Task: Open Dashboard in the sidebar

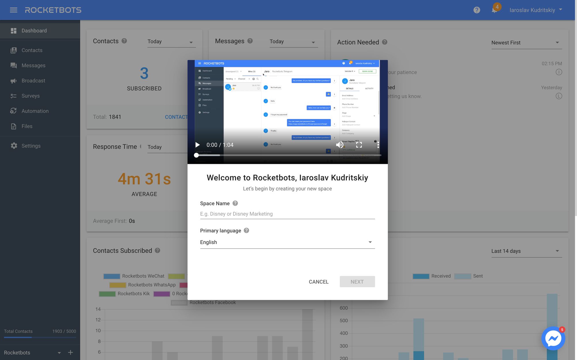Action: pyautogui.click(x=40, y=31)
